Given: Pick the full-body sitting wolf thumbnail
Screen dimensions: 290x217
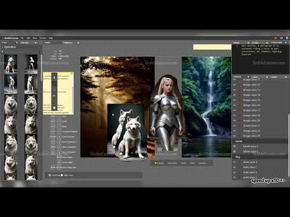Looking at the screenshot, I should click(11, 63).
